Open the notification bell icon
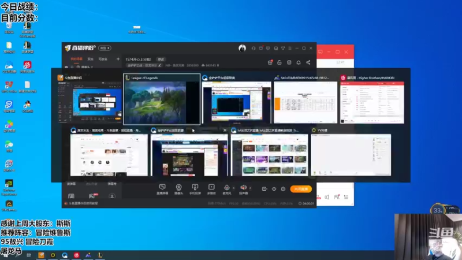Image resolution: width=462 pixels, height=260 pixels. 299,62
